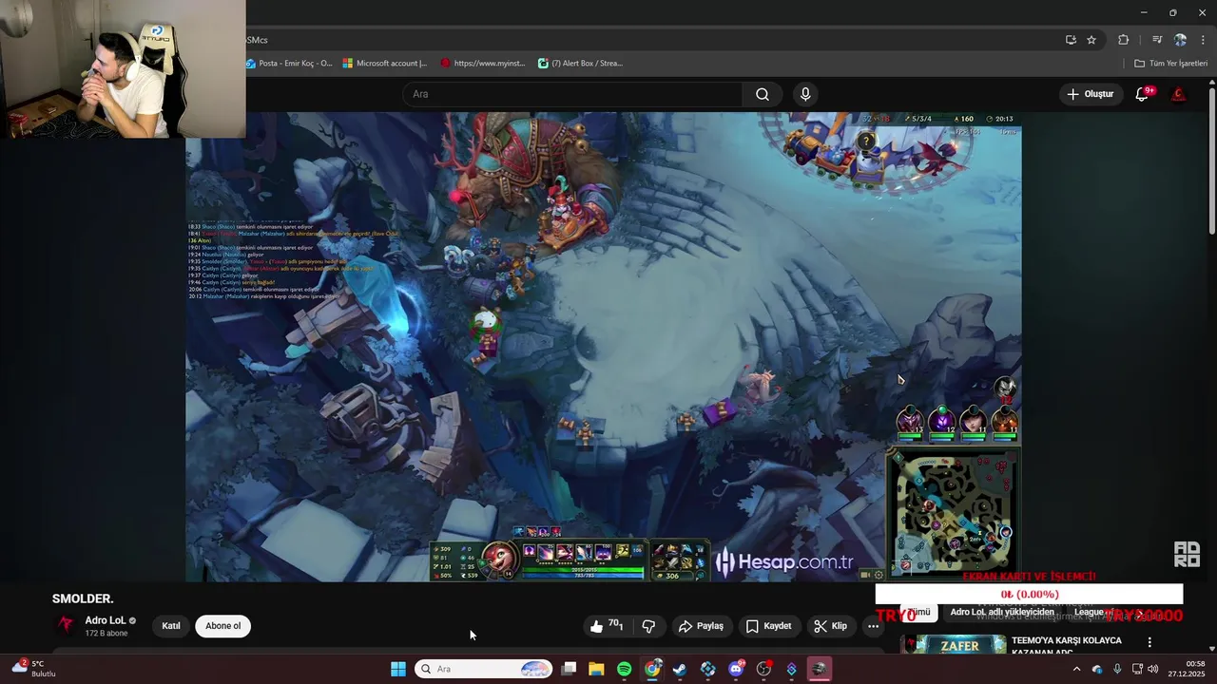Switch to Chrome on the taskbar
Viewport: 1217px width, 684px height.
tap(652, 669)
